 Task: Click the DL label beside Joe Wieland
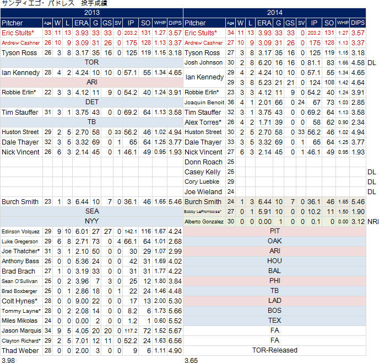coord(372,191)
